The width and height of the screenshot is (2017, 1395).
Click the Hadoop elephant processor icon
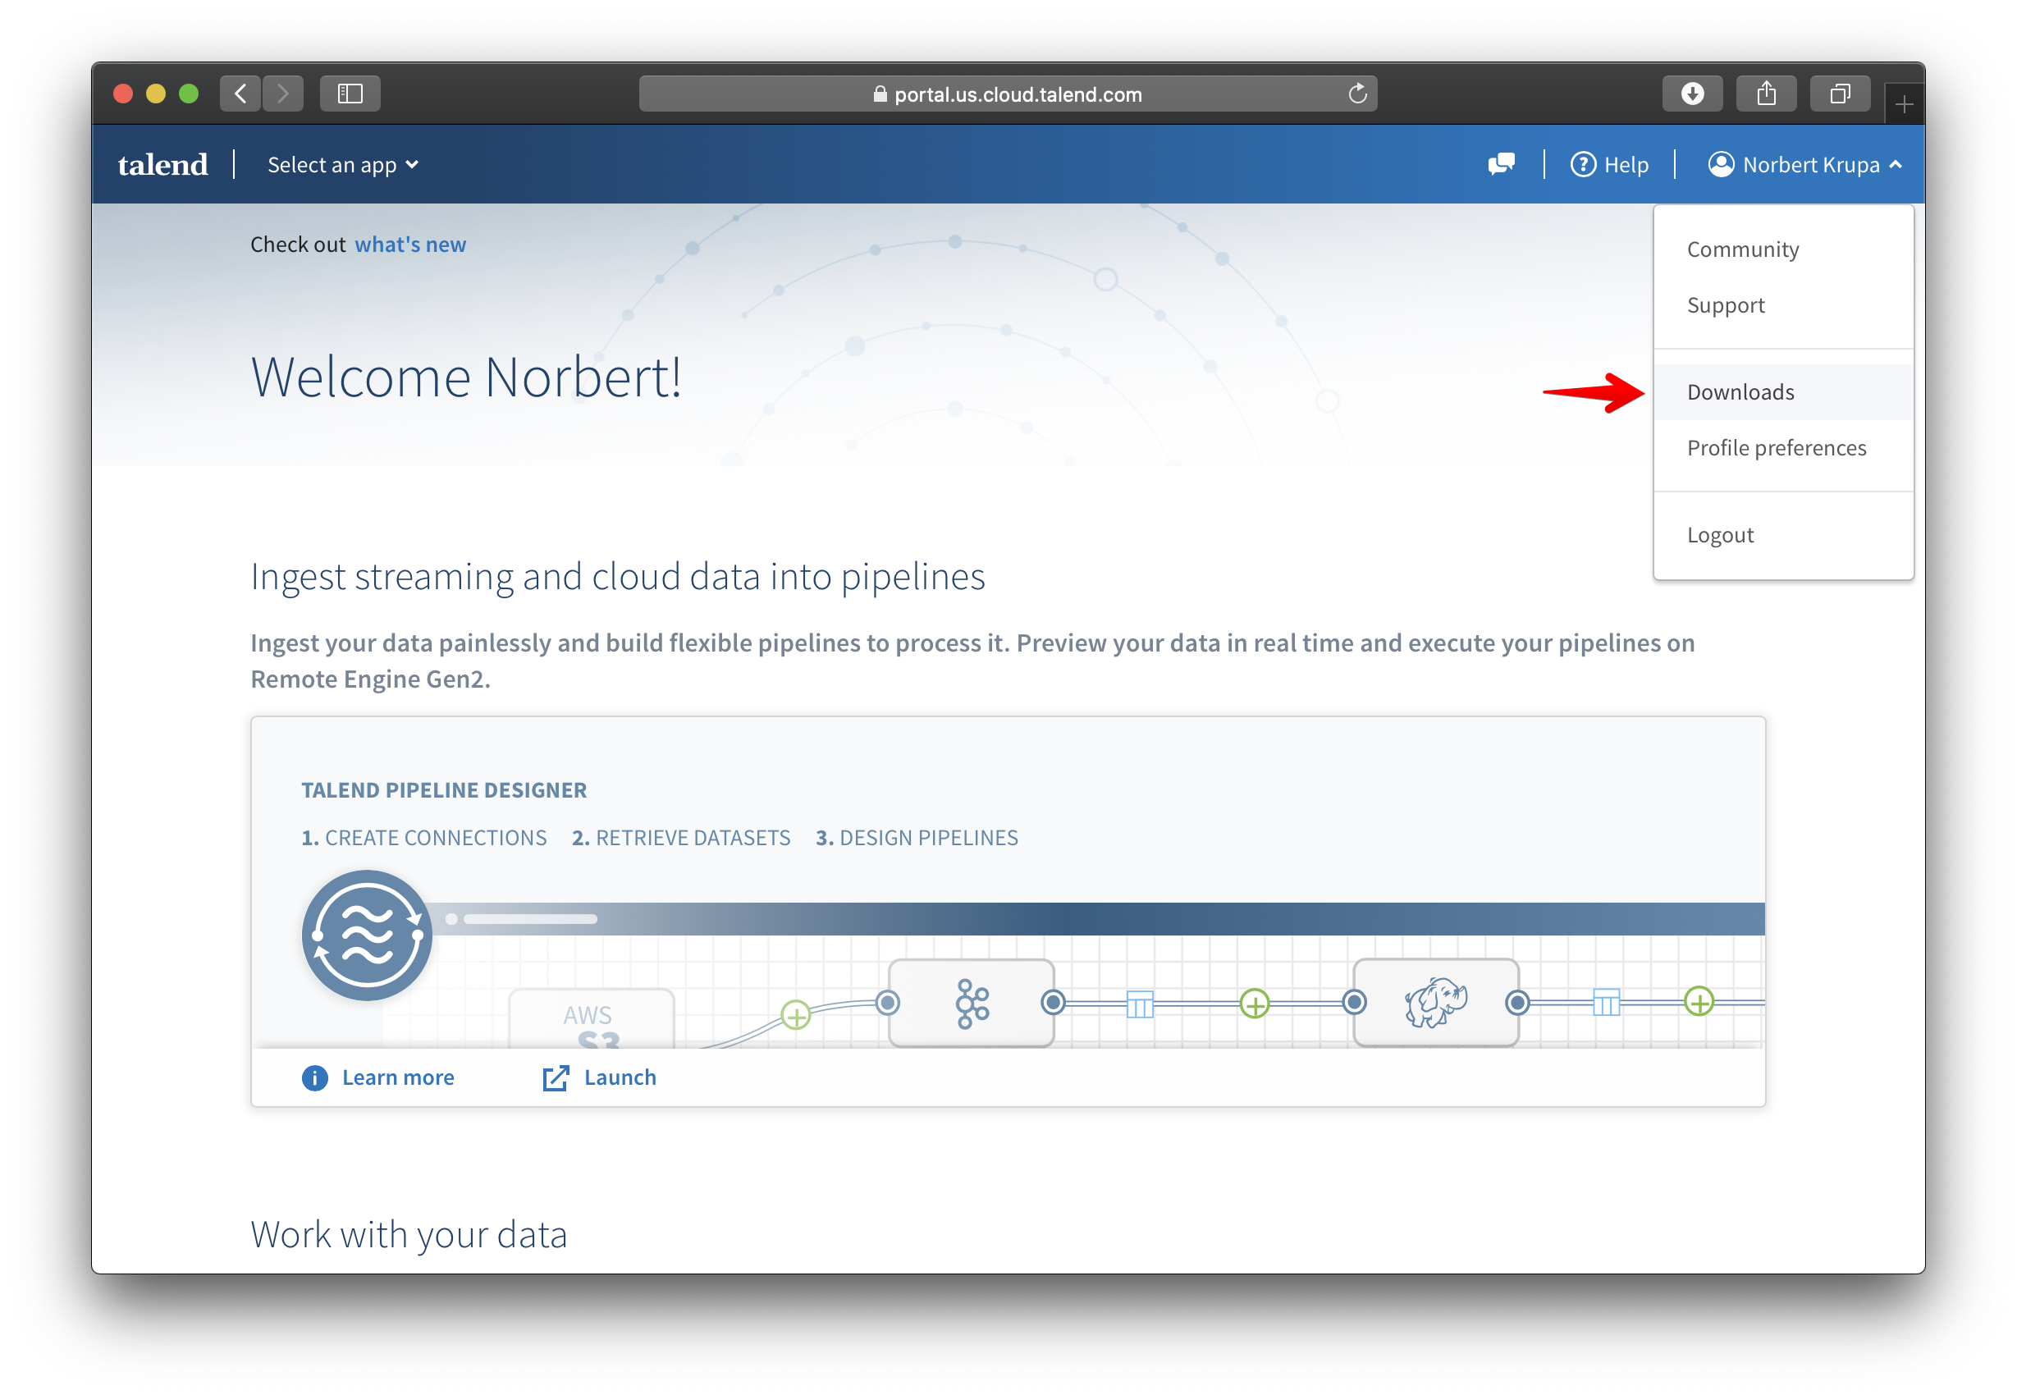[x=1432, y=1004]
